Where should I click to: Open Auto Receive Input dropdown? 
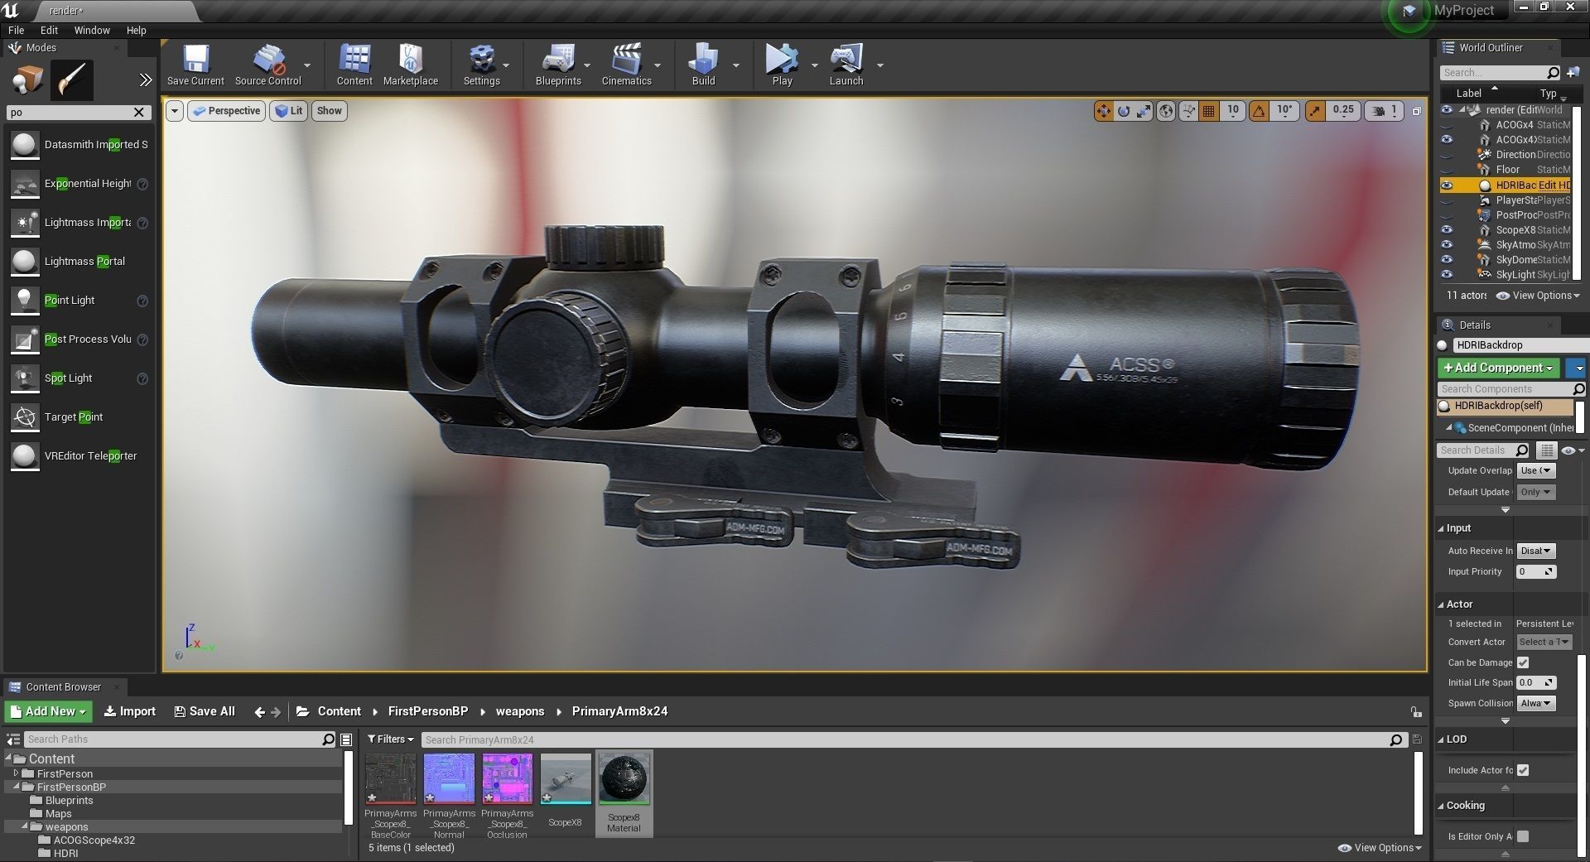1536,551
